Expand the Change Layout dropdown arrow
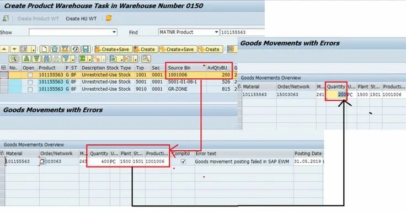This screenshot has width=406, height=212. coord(135,59)
